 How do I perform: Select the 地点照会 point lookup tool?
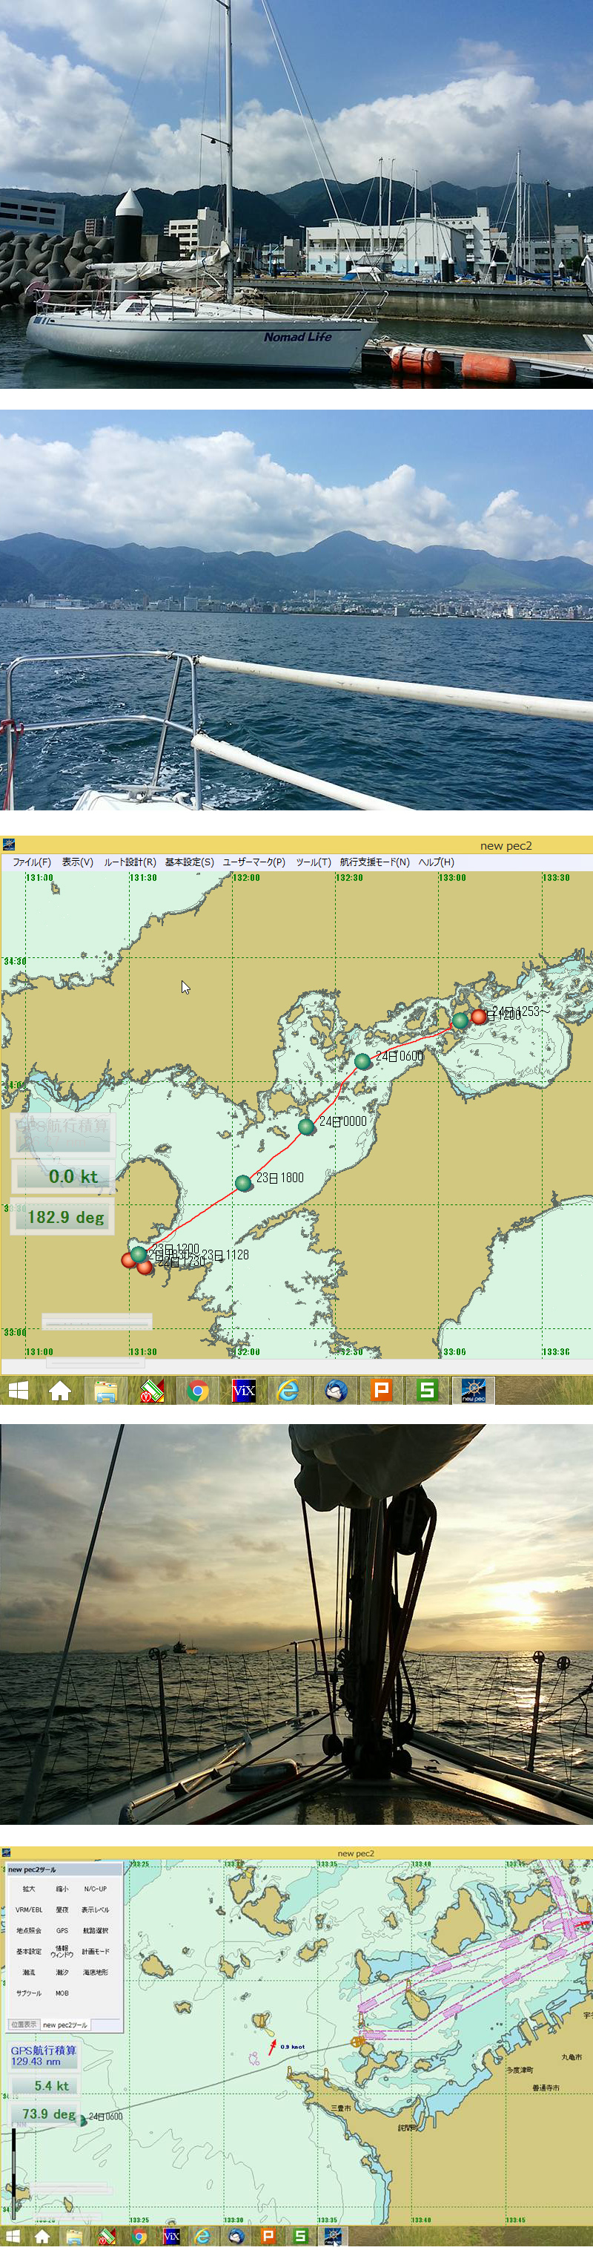tap(29, 1931)
